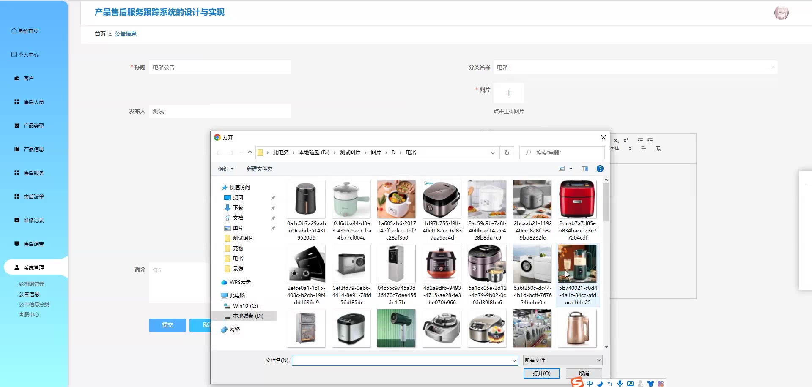Click the microphone voice input icon
This screenshot has height=387, width=812.
[x=620, y=384]
